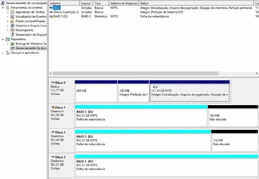Click the Agendador de Tarefas clock icon

pos(12,12)
